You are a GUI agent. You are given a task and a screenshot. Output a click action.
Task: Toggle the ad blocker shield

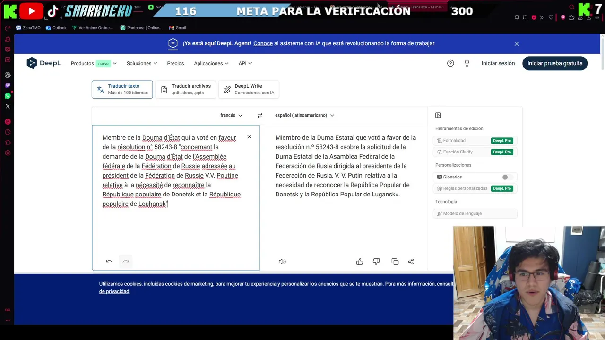[x=534, y=17]
